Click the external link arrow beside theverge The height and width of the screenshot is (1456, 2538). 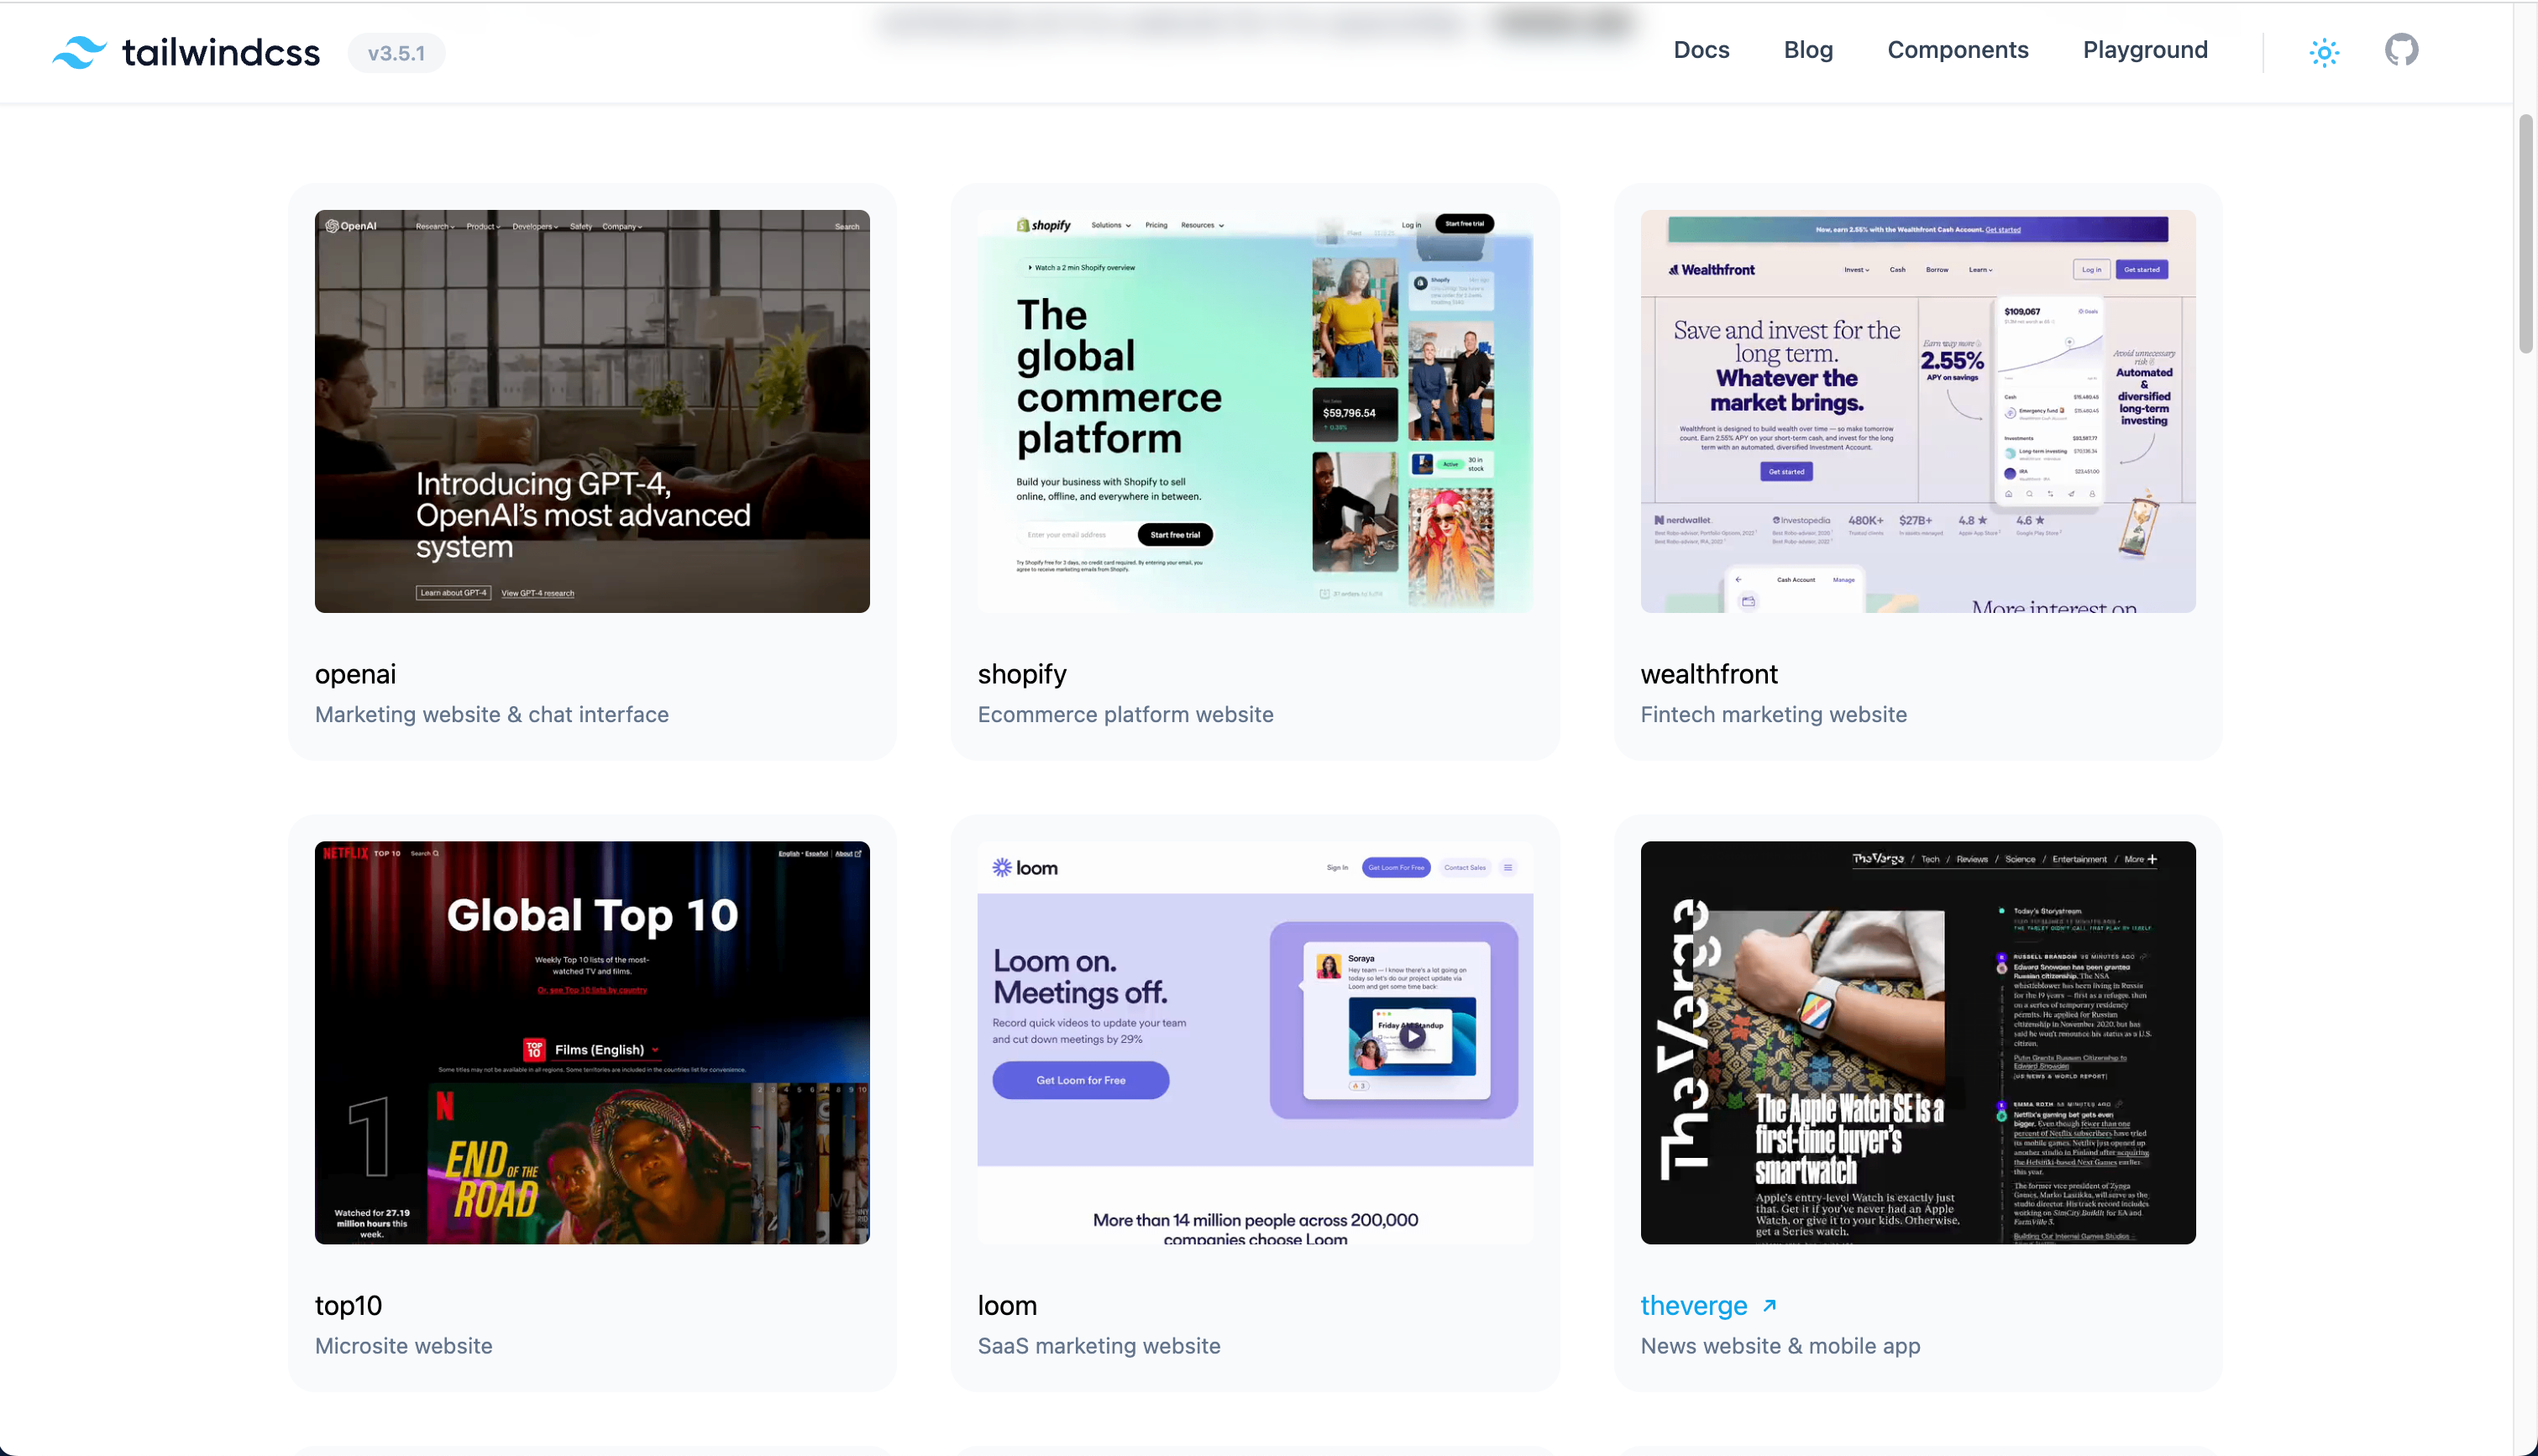(x=1769, y=1306)
